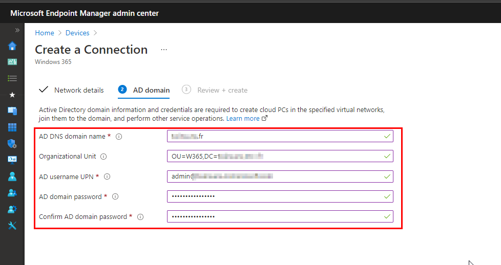Open the Review + create step
501x265 pixels.
click(215, 90)
